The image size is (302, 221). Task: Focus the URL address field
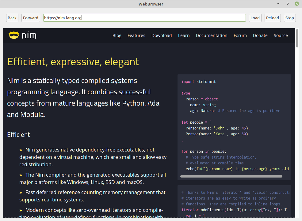pos(144,18)
